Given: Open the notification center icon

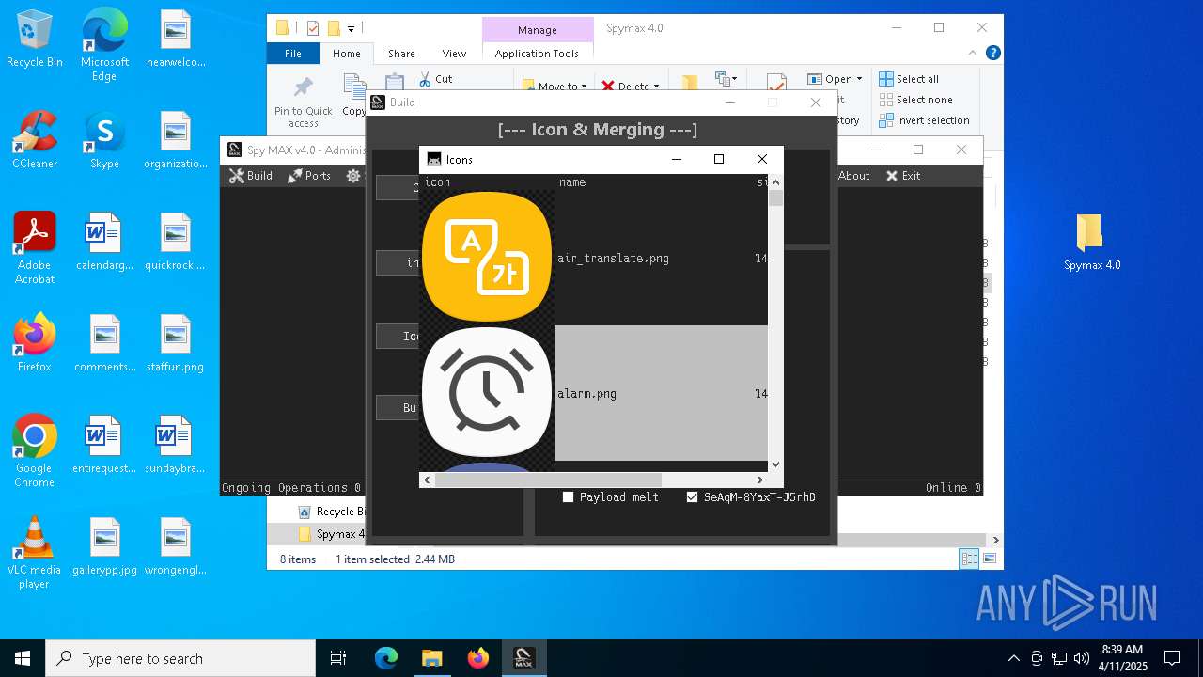Looking at the screenshot, I should 1172,658.
